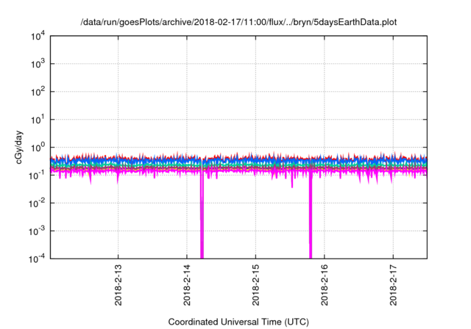Image resolution: width=471 pixels, height=329 pixels.
Task: Click the 10^-3 y-axis tick label
Action: tap(38, 231)
